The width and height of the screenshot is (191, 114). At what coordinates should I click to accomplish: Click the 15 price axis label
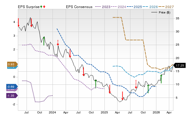(x=177, y=71)
